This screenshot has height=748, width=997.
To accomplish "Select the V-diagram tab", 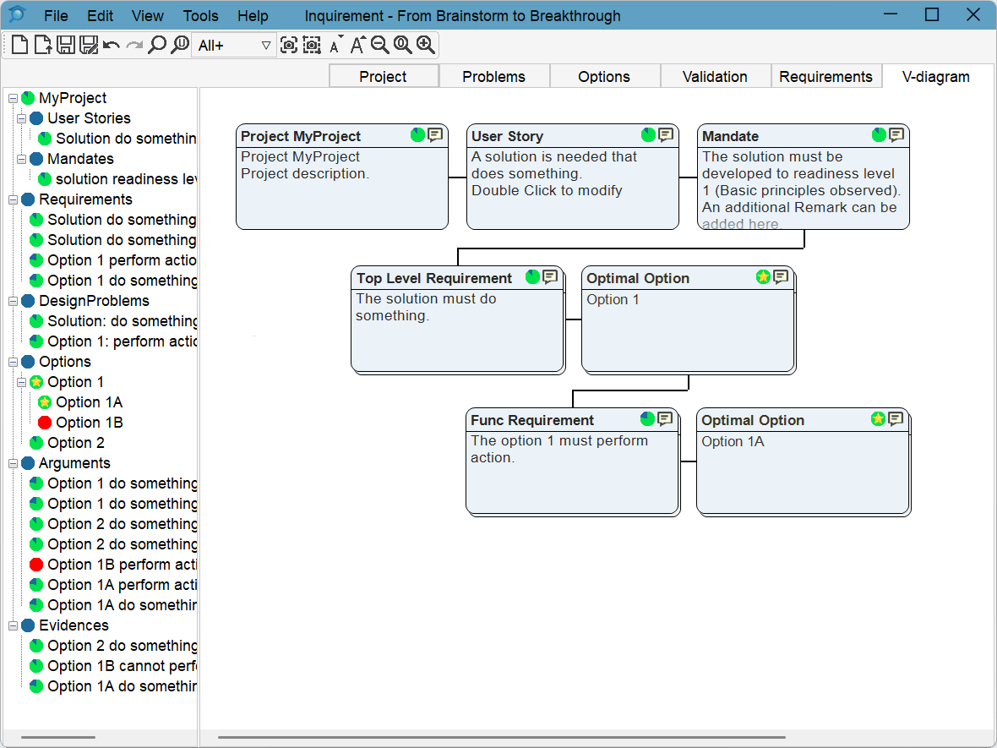I will pos(936,76).
